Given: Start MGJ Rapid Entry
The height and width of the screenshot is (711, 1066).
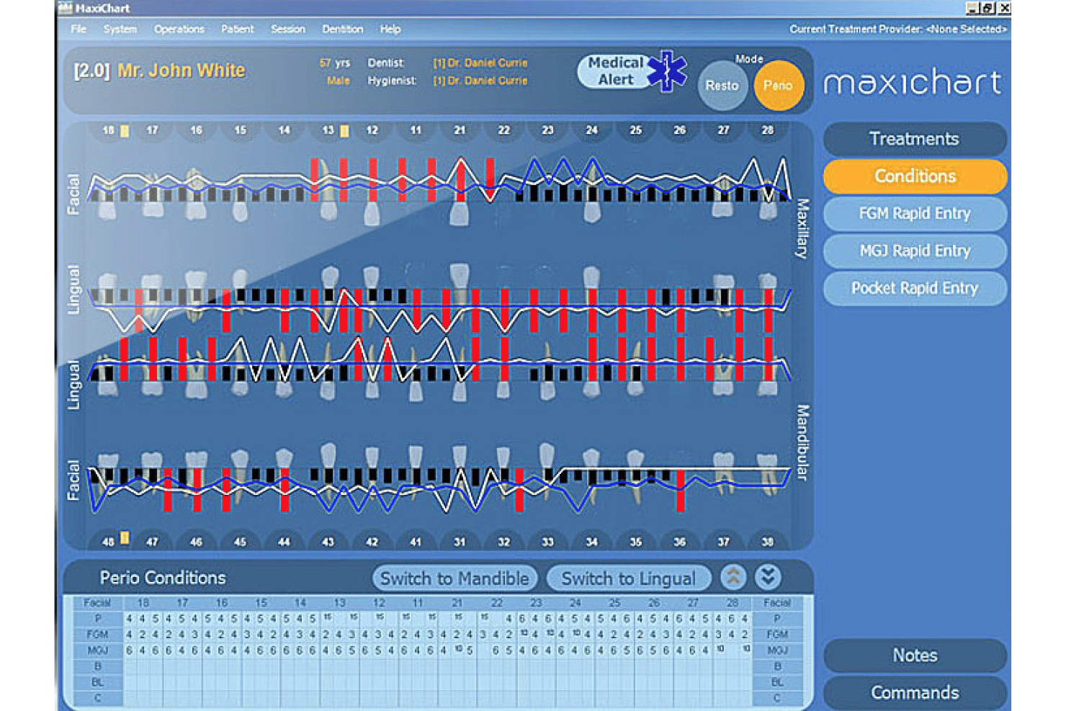Looking at the screenshot, I should (x=914, y=251).
